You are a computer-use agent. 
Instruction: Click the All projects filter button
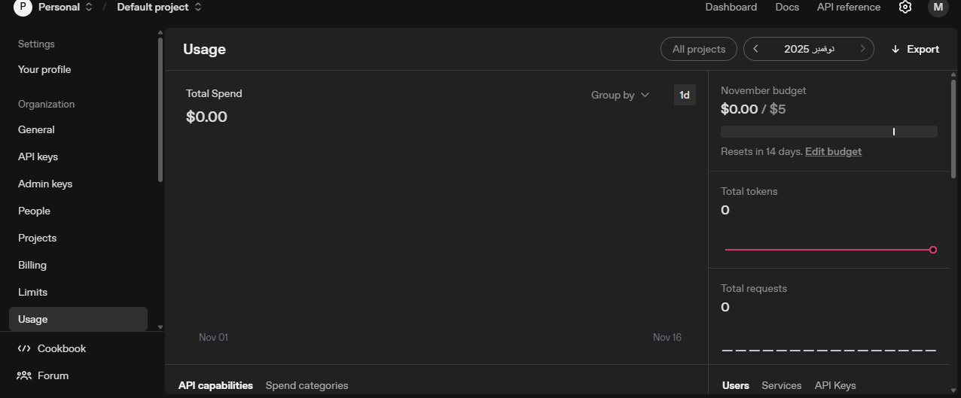(x=698, y=49)
